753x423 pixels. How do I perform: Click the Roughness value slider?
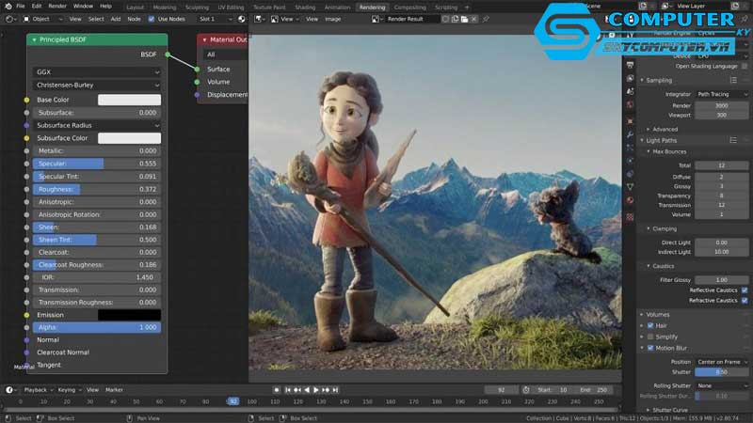coord(97,189)
